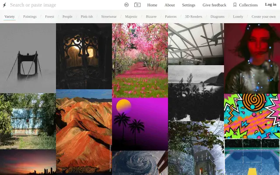Switch to the Forest tab

(x=49, y=17)
